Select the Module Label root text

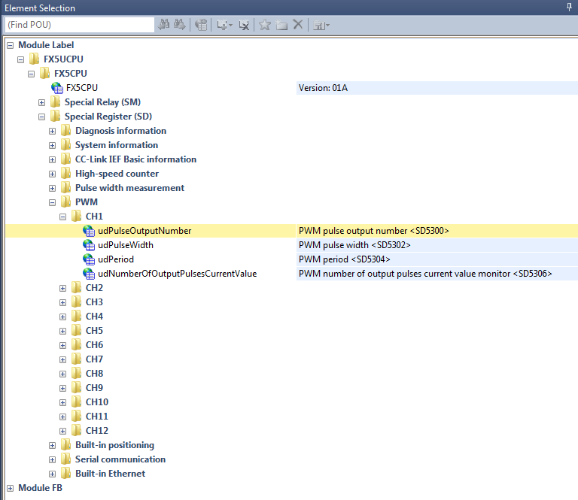pos(46,45)
